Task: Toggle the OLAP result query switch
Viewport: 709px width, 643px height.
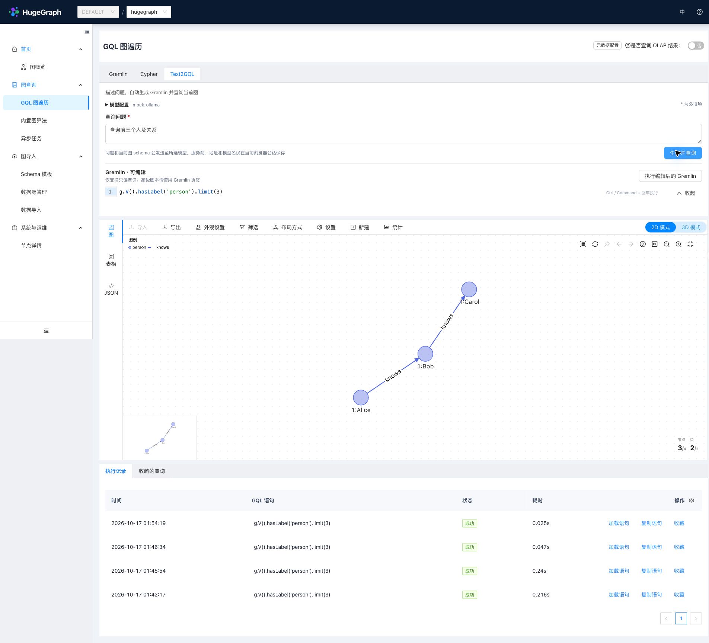Action: pos(696,45)
